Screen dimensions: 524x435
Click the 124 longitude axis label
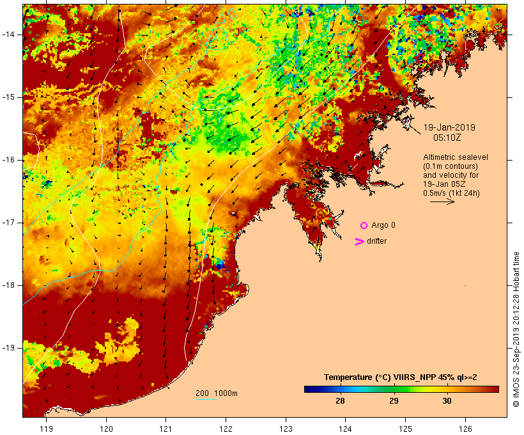point(345,429)
